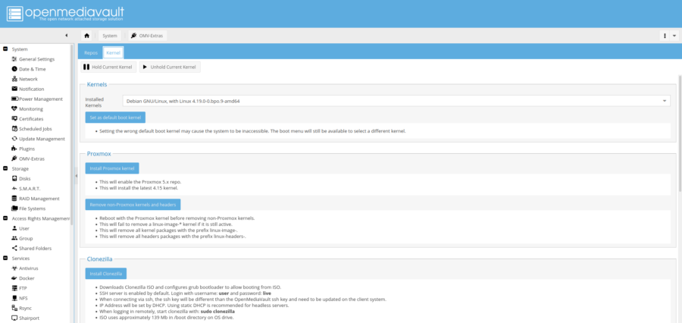Collapse the Storage tree section
682x323 pixels.
[x=5, y=168]
